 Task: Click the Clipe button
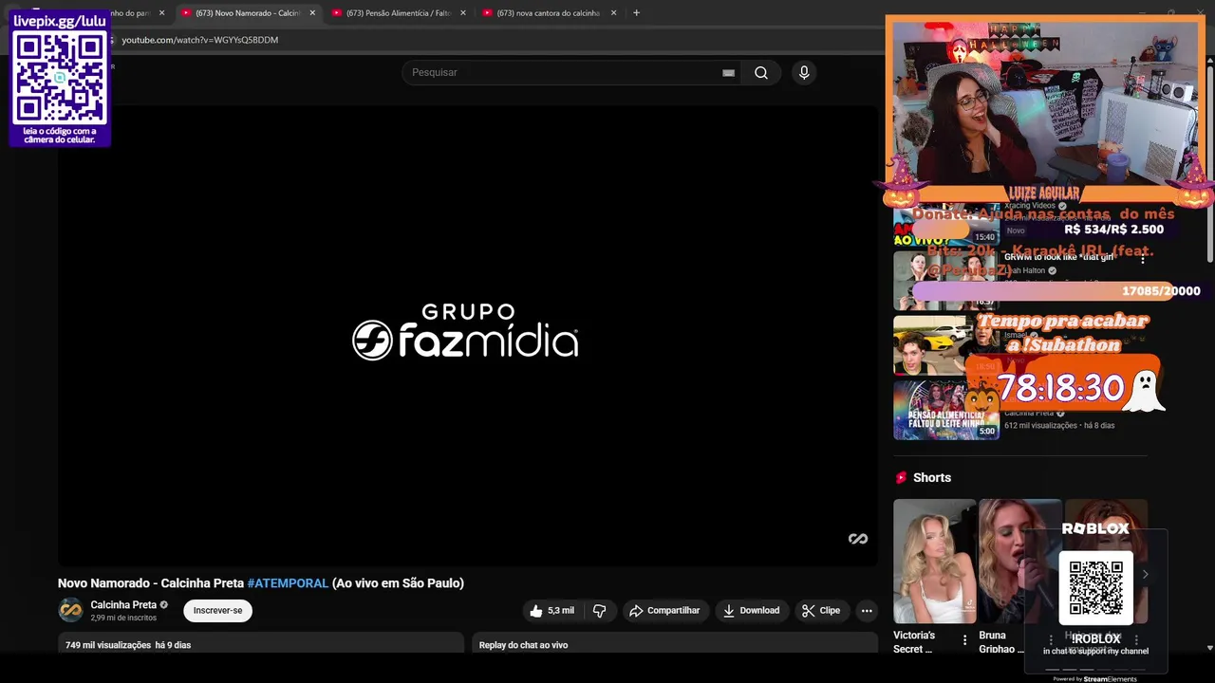(821, 611)
